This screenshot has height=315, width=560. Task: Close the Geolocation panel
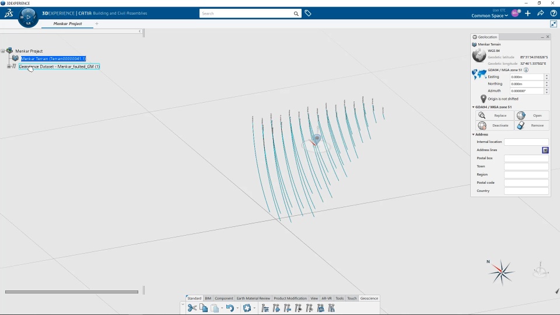[548, 37]
